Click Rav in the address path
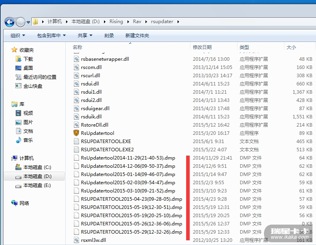316x245 pixels. 137,22
